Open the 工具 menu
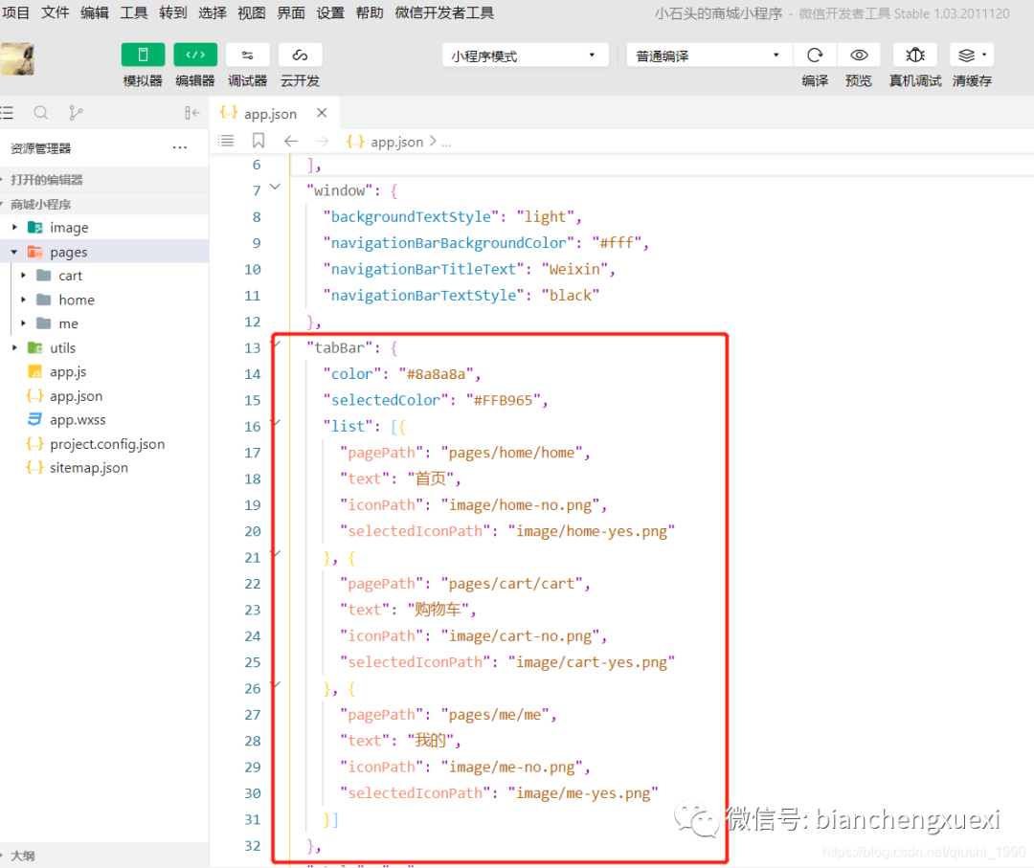This screenshot has height=868, width=1034. click(134, 12)
